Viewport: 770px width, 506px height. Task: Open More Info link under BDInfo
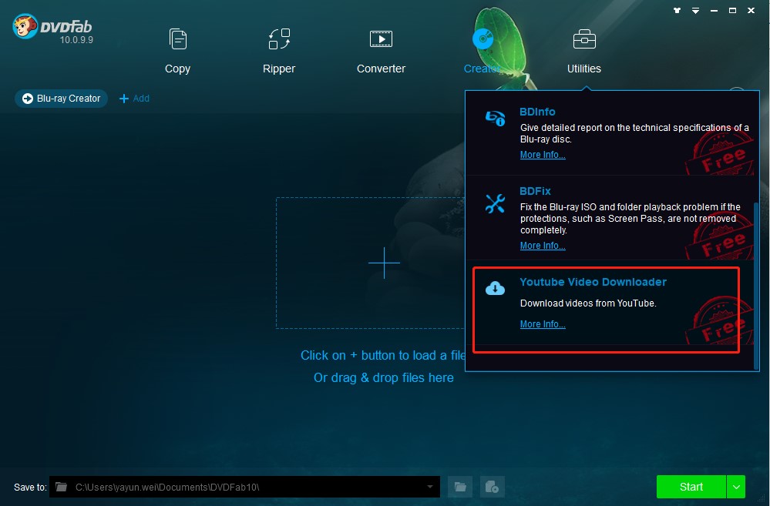click(543, 155)
